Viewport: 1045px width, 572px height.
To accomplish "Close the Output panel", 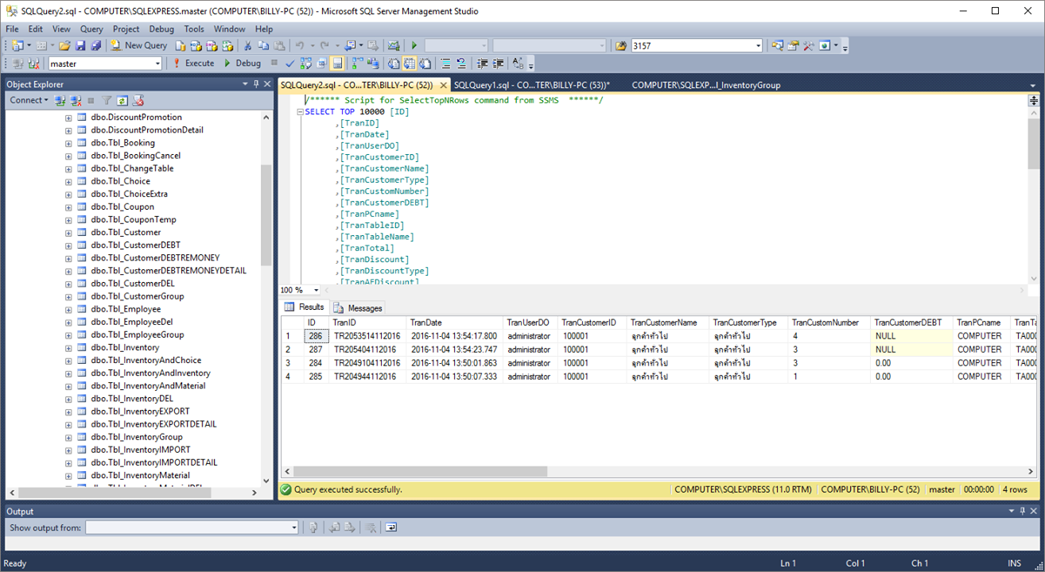I will (1033, 511).
